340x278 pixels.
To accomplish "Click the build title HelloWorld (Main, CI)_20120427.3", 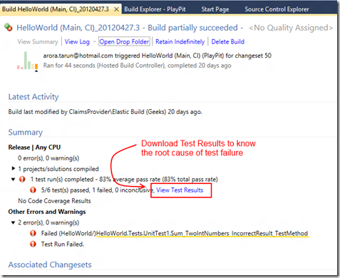I will (78, 28).
